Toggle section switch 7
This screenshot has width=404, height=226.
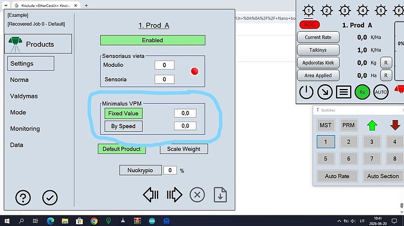point(372,159)
